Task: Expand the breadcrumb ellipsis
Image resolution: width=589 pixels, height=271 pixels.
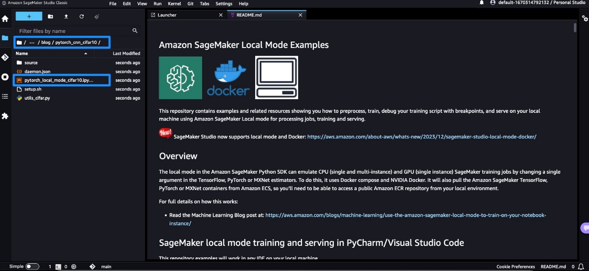Action: pos(32,43)
